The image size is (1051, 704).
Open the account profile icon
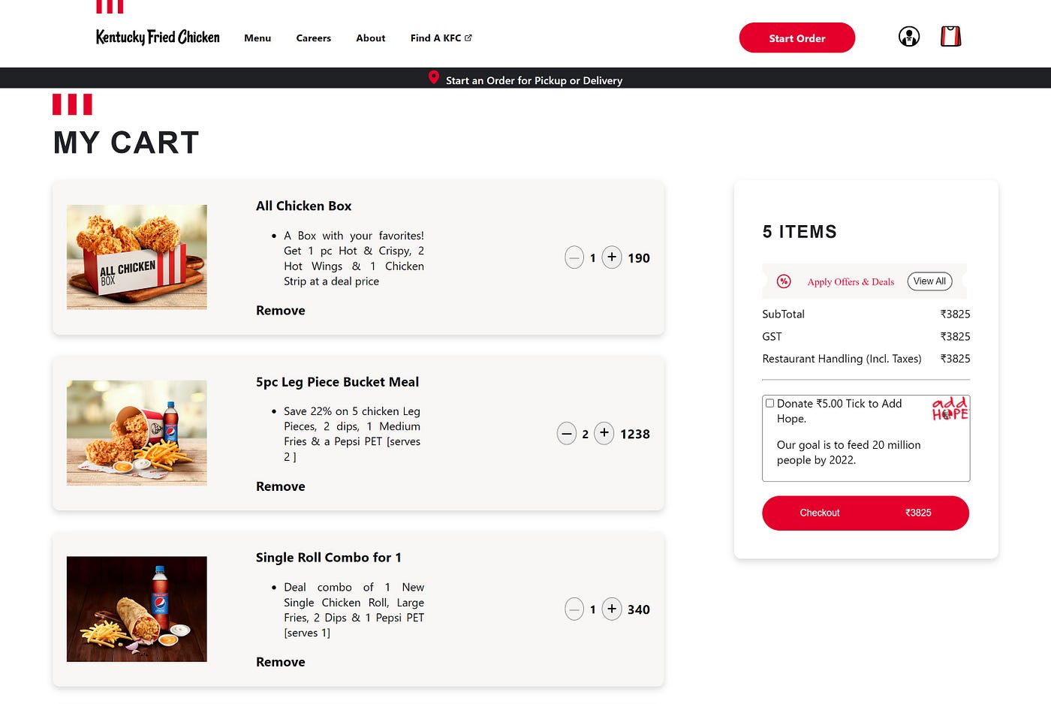(909, 35)
